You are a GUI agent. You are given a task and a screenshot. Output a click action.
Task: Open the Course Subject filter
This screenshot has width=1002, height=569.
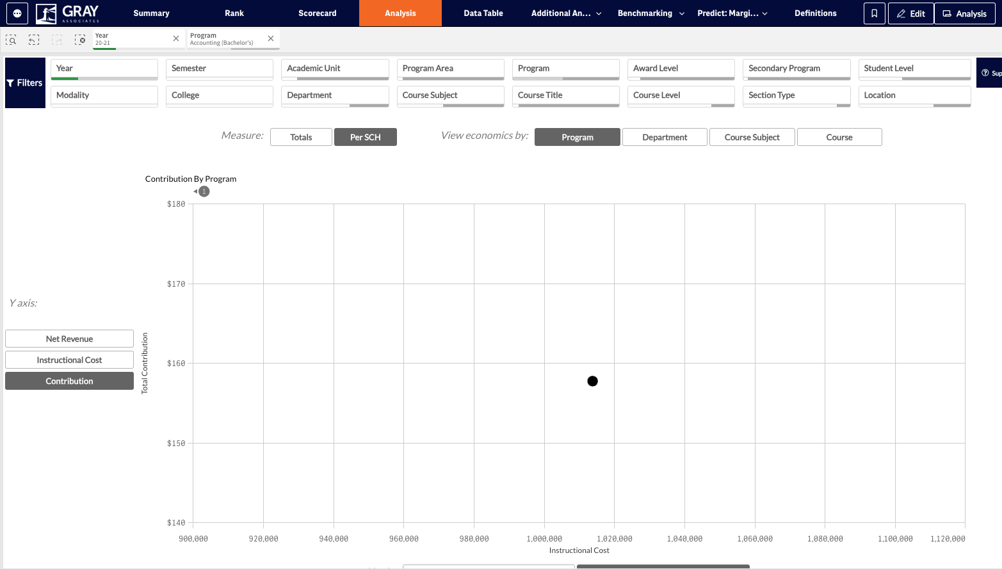point(451,96)
